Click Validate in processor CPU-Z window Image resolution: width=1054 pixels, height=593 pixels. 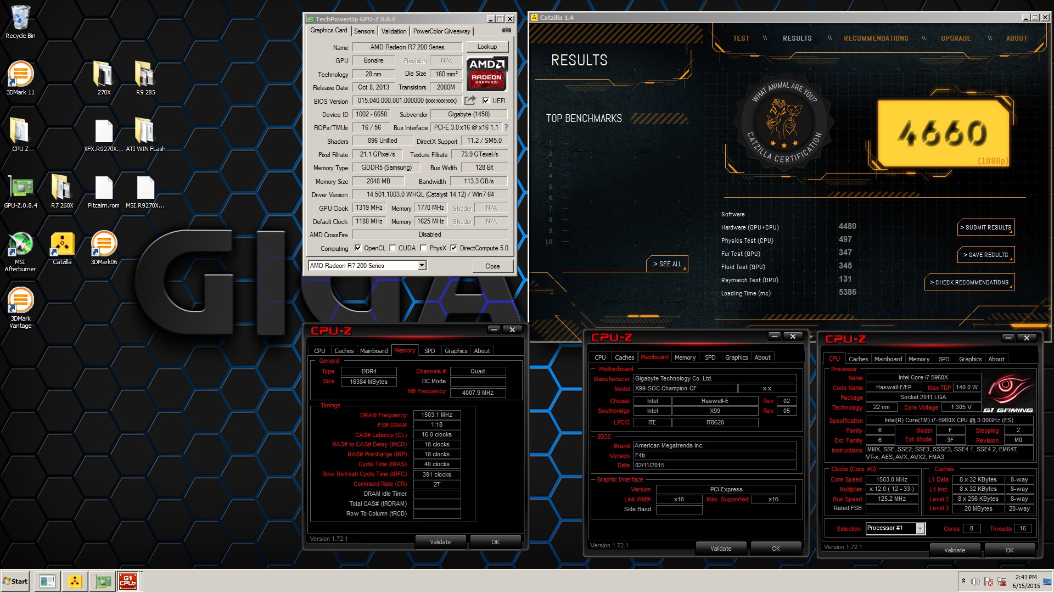coord(955,550)
